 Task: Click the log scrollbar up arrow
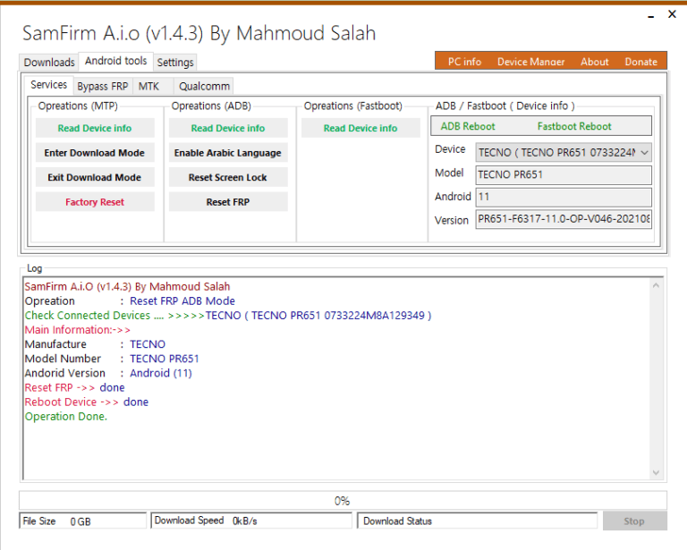656,285
